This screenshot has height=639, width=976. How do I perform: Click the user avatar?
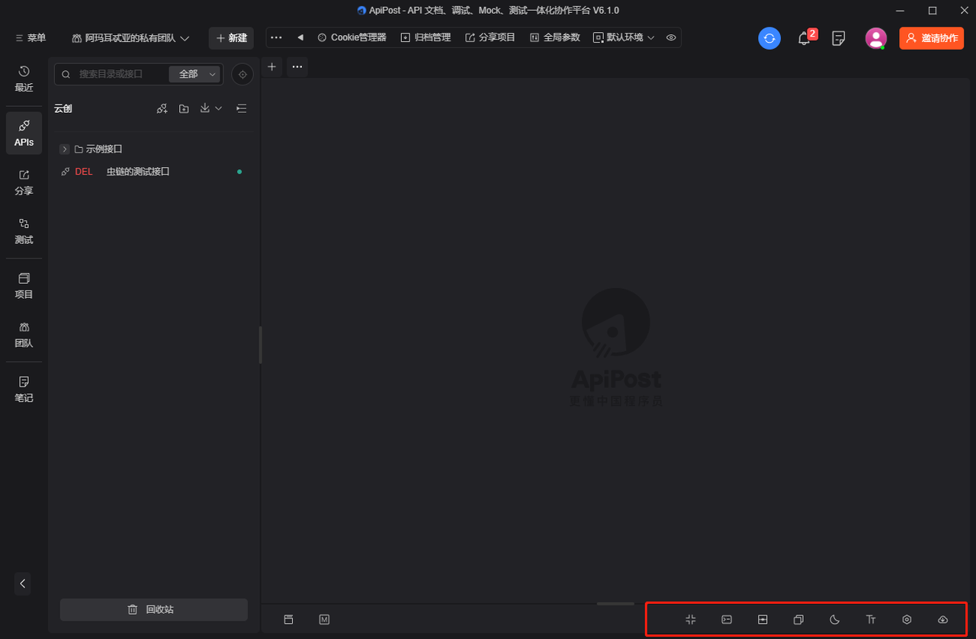coord(875,38)
